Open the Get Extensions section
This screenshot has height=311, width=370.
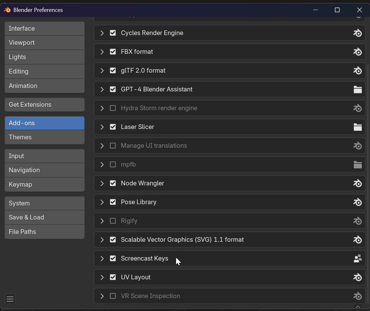tap(44, 105)
